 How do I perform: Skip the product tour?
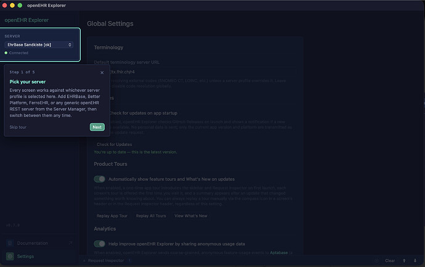[18, 127]
